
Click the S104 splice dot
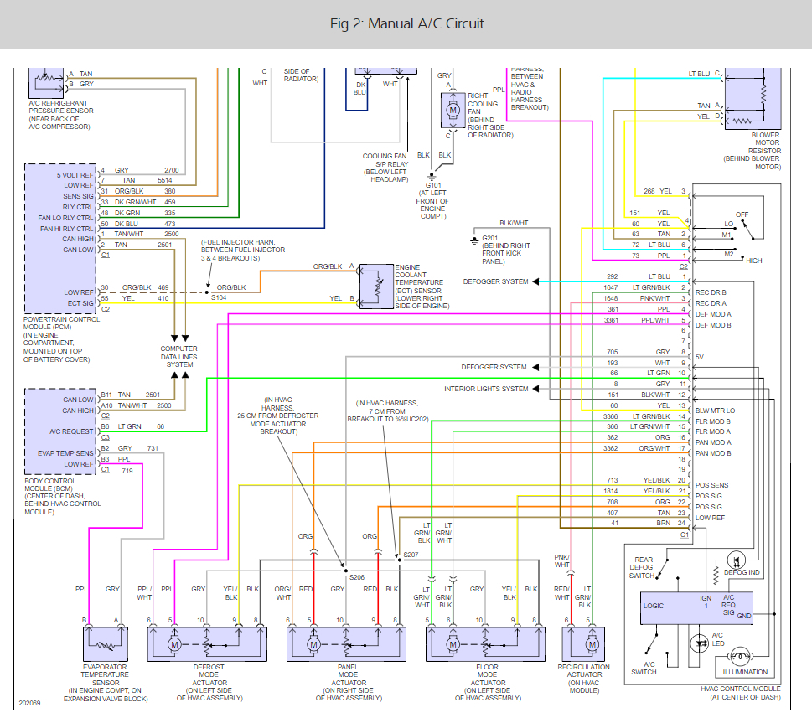(207, 292)
